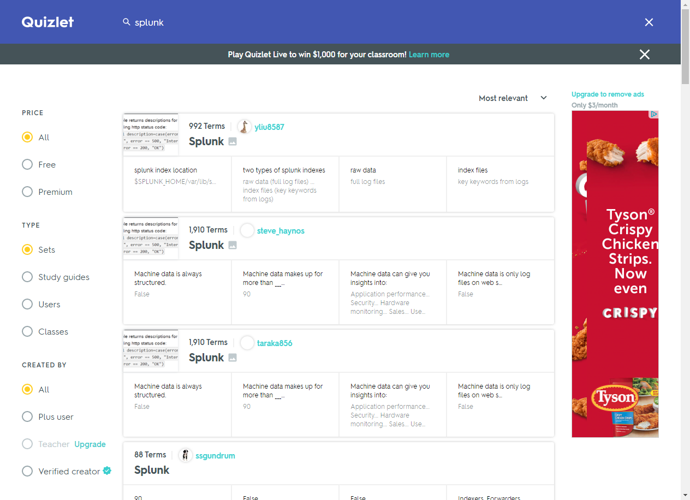Viewport: 690px width, 500px height.
Task: Open thumbnail of taraka856's Splunk set
Action: [x=151, y=351]
